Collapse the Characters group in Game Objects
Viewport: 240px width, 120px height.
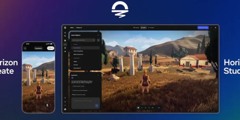tap(72, 58)
